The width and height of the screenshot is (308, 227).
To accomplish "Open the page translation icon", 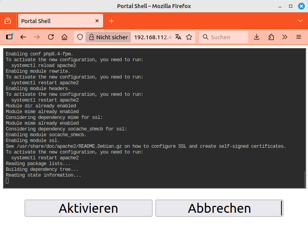I will tap(178, 37).
